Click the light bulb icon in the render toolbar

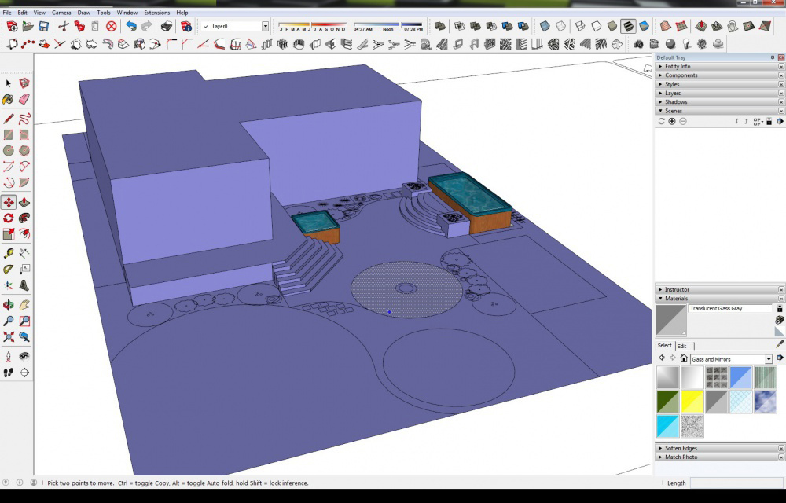point(686,44)
